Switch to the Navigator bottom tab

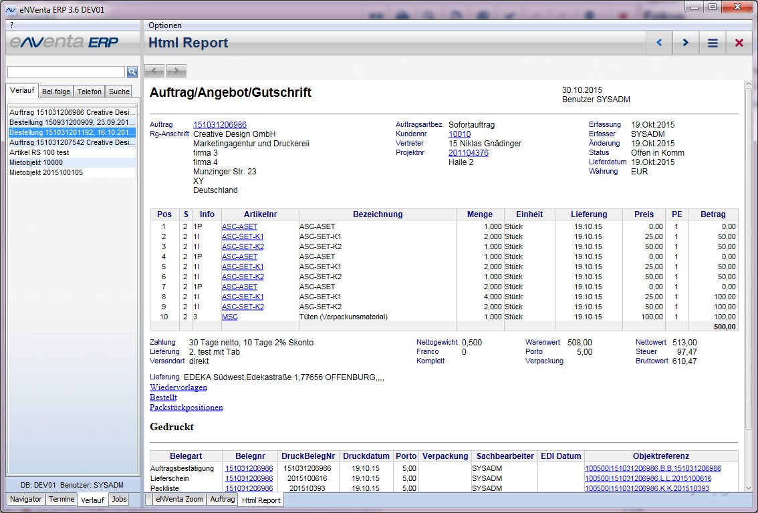point(26,499)
